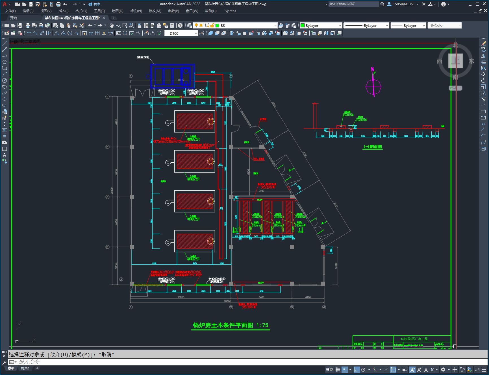Click the Angular dimension tool
Screen dimensions: 489x375
click(76, 33)
